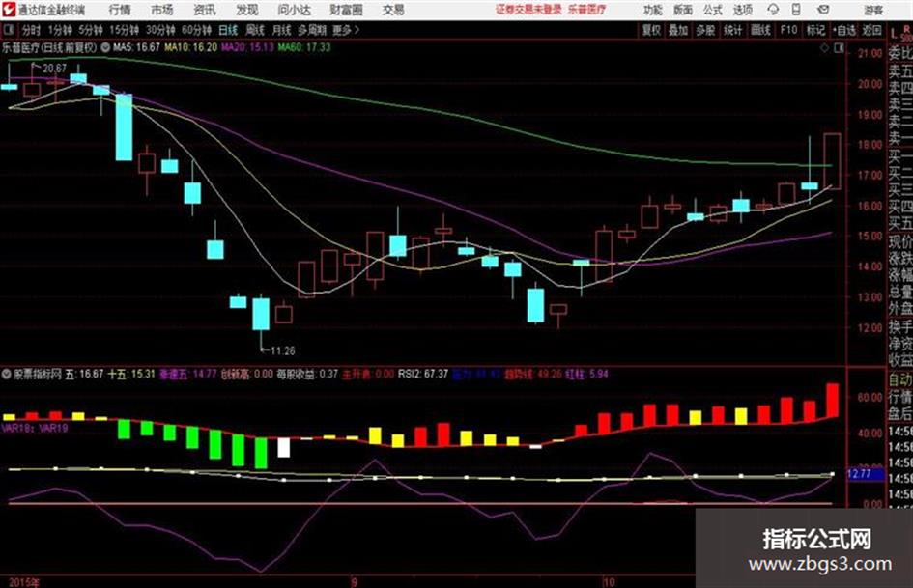Click the 证券交易未登录 login link
The height and width of the screenshot is (588, 913).
point(529,10)
